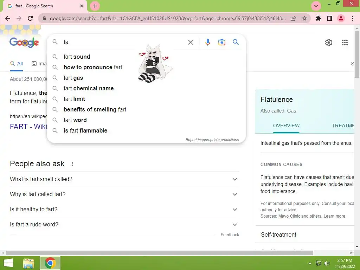The height and width of the screenshot is (270, 360).
Task: Click the scroll-down arrow
Action: click(x=357, y=247)
